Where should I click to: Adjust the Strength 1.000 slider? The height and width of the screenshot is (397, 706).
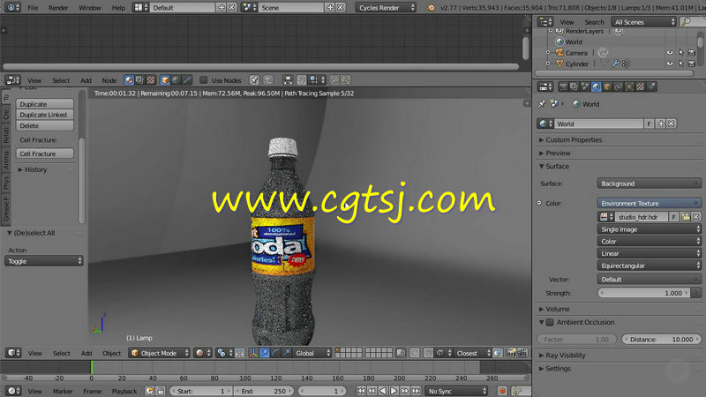point(644,293)
